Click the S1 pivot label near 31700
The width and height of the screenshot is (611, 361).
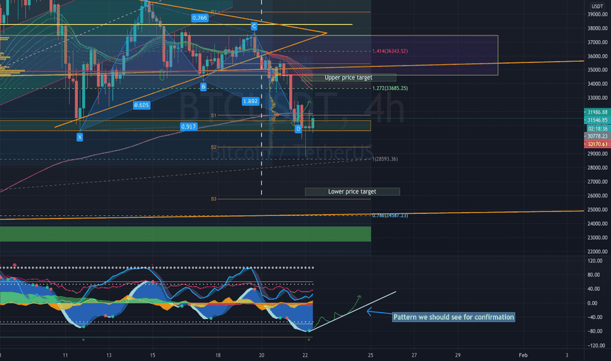[x=214, y=116]
